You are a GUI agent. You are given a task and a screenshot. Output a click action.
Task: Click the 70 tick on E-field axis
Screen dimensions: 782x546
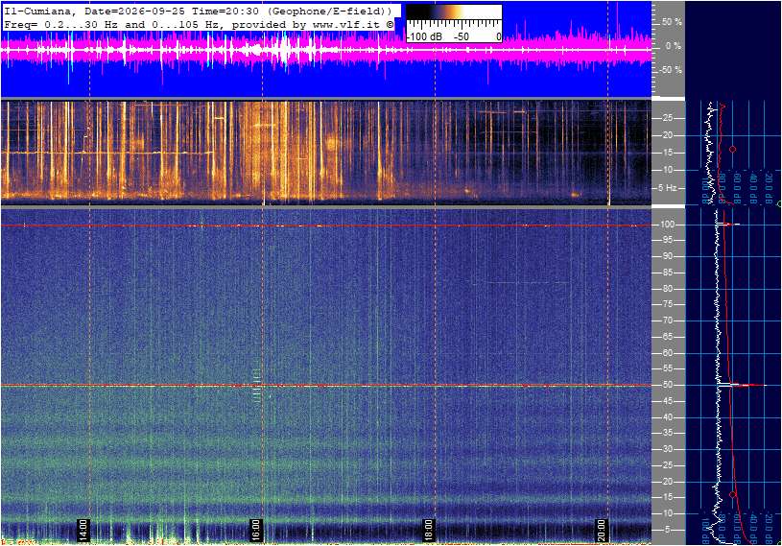tap(667, 320)
